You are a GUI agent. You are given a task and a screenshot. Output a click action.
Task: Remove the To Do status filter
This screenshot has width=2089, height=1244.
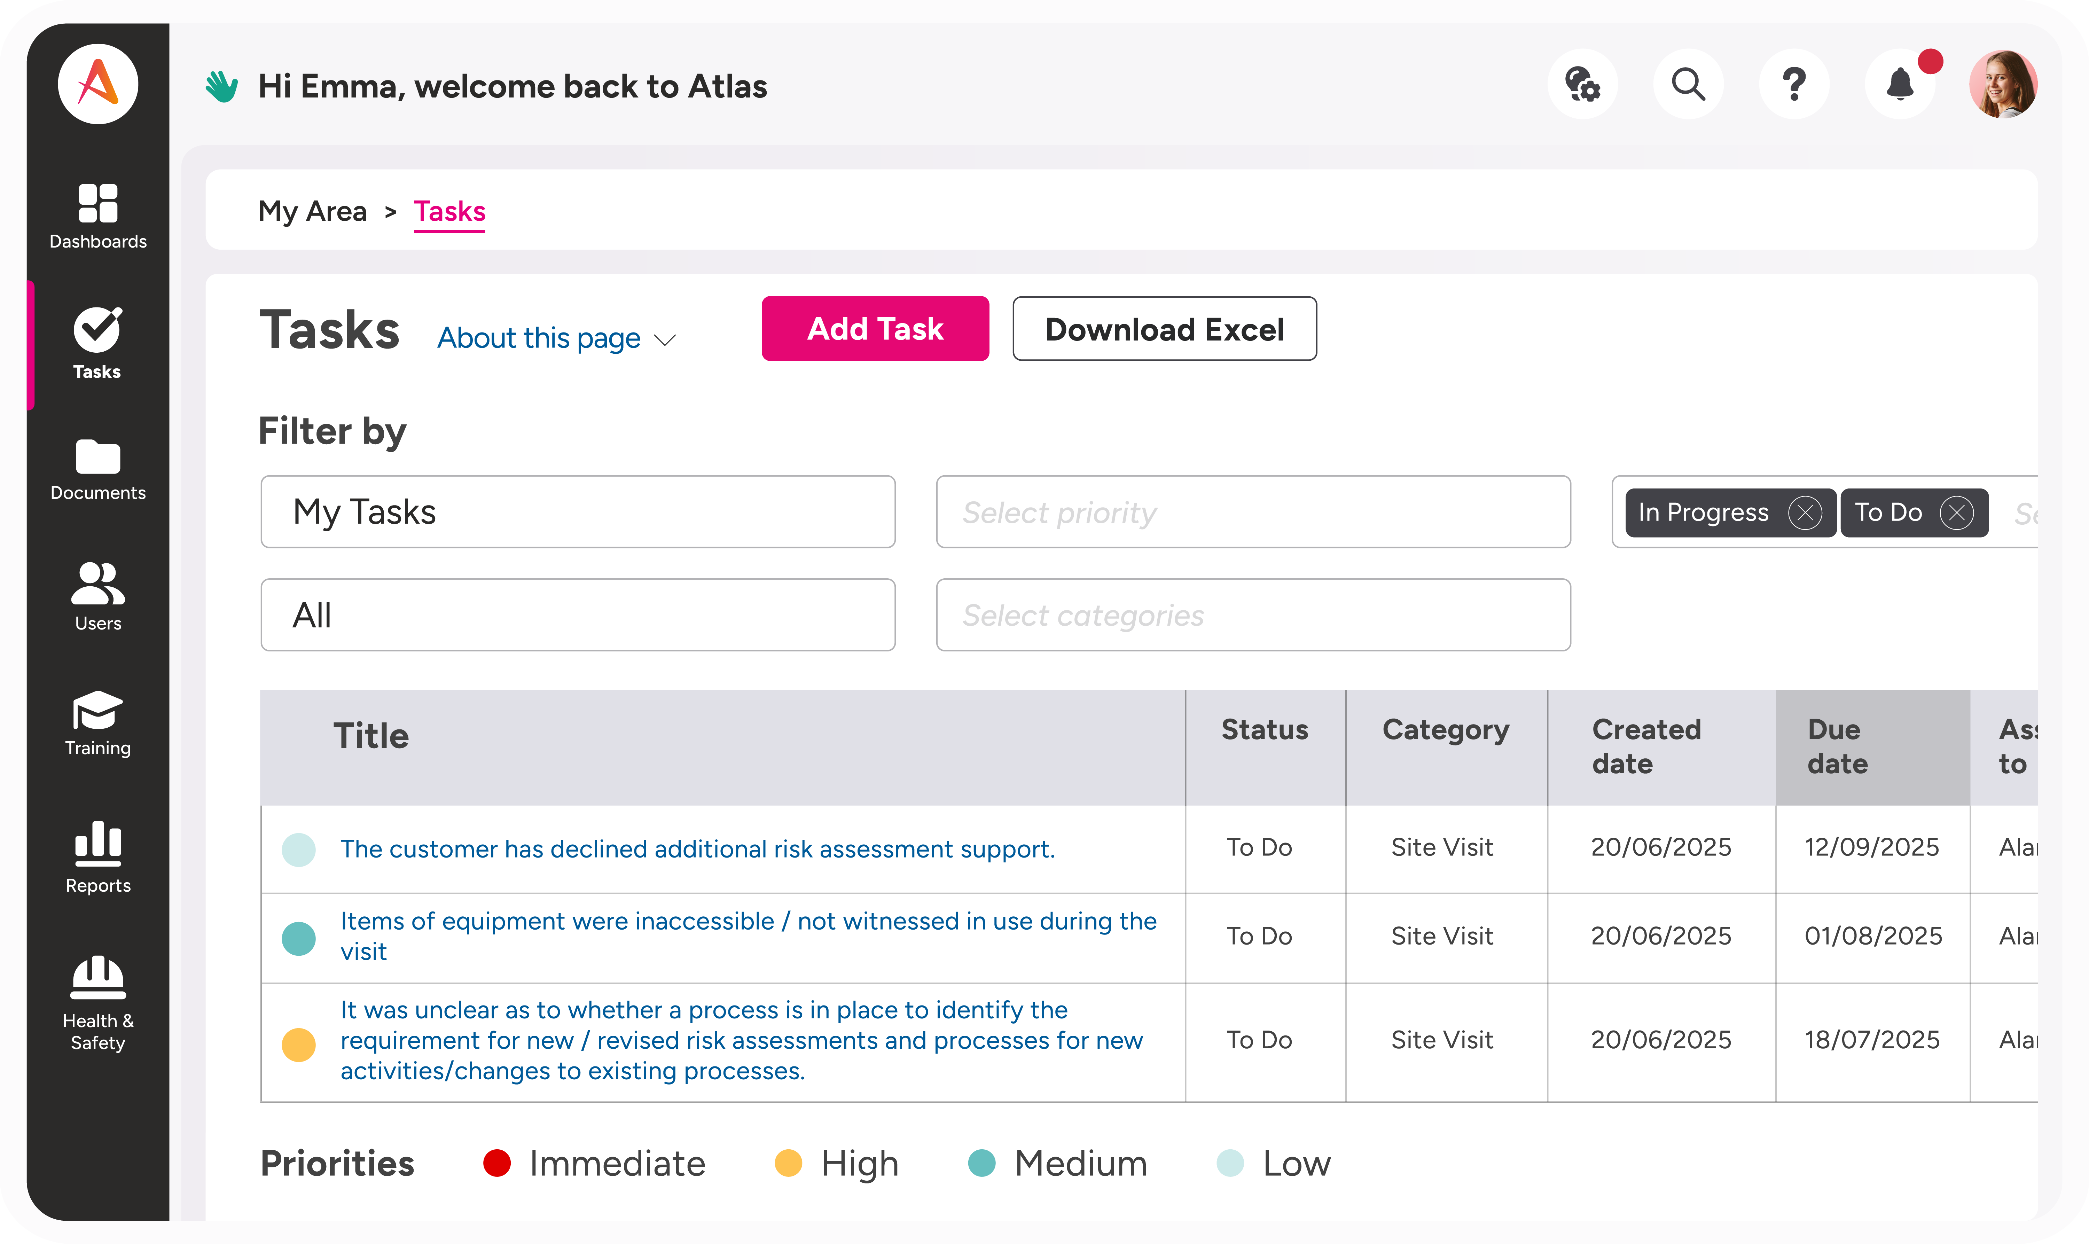pos(1957,513)
